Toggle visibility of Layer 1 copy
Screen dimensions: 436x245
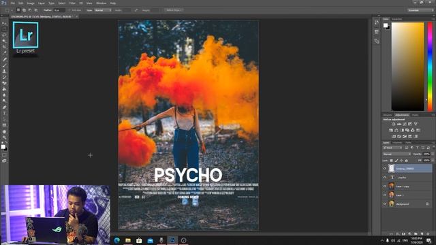click(x=385, y=186)
